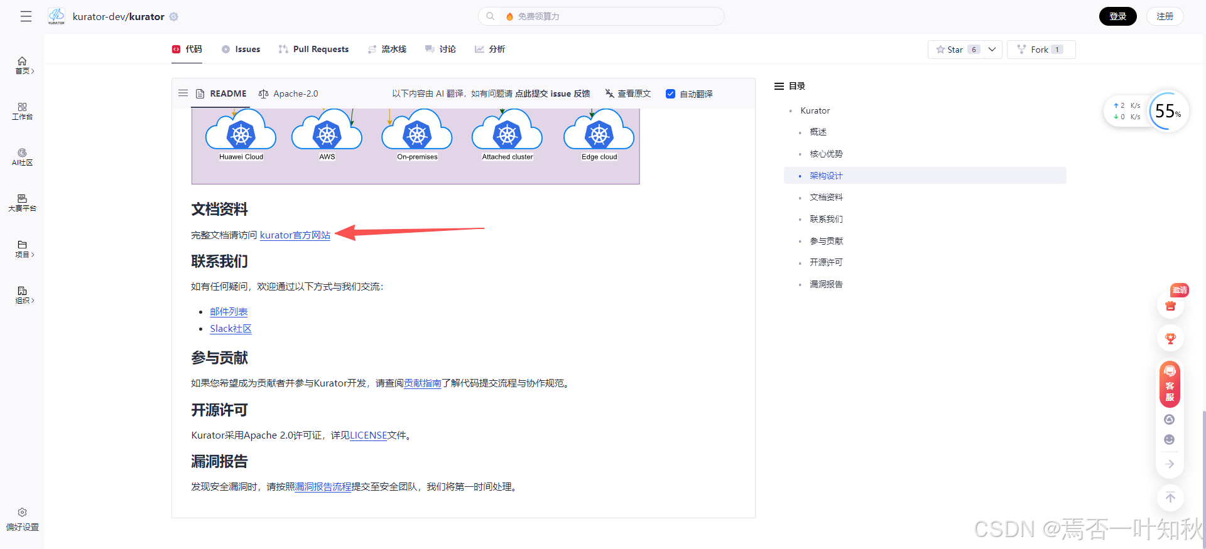Viewport: 1206px width, 549px height.
Task: Open the Slack社区 link
Action: [231, 329]
